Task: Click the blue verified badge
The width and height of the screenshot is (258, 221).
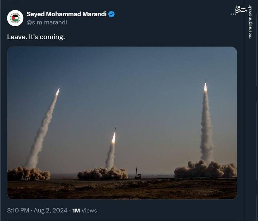Action: 112,14
